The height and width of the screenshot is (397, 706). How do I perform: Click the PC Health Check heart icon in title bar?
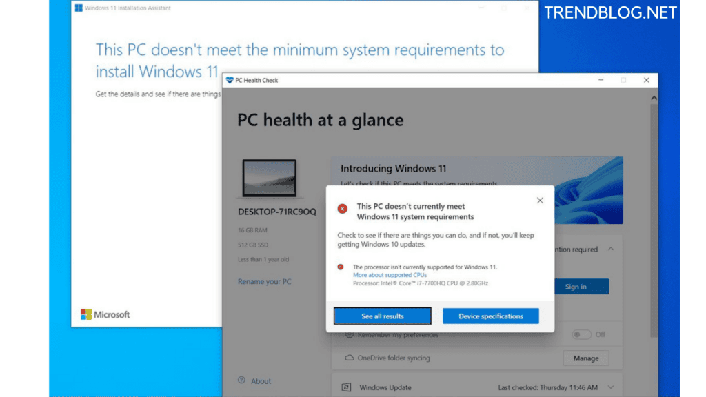[230, 80]
